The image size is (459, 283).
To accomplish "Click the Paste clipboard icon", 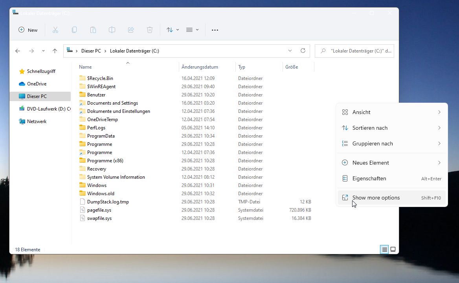I will pyautogui.click(x=93, y=30).
